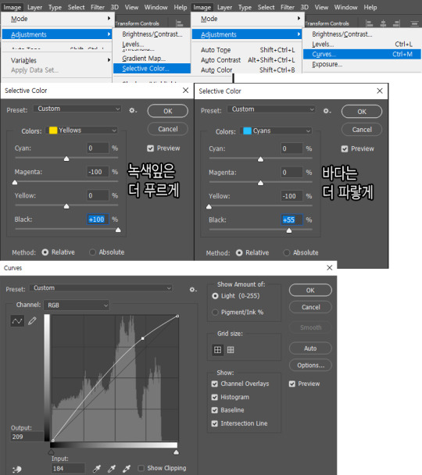Click white point slider under Curves graph

pos(177,452)
